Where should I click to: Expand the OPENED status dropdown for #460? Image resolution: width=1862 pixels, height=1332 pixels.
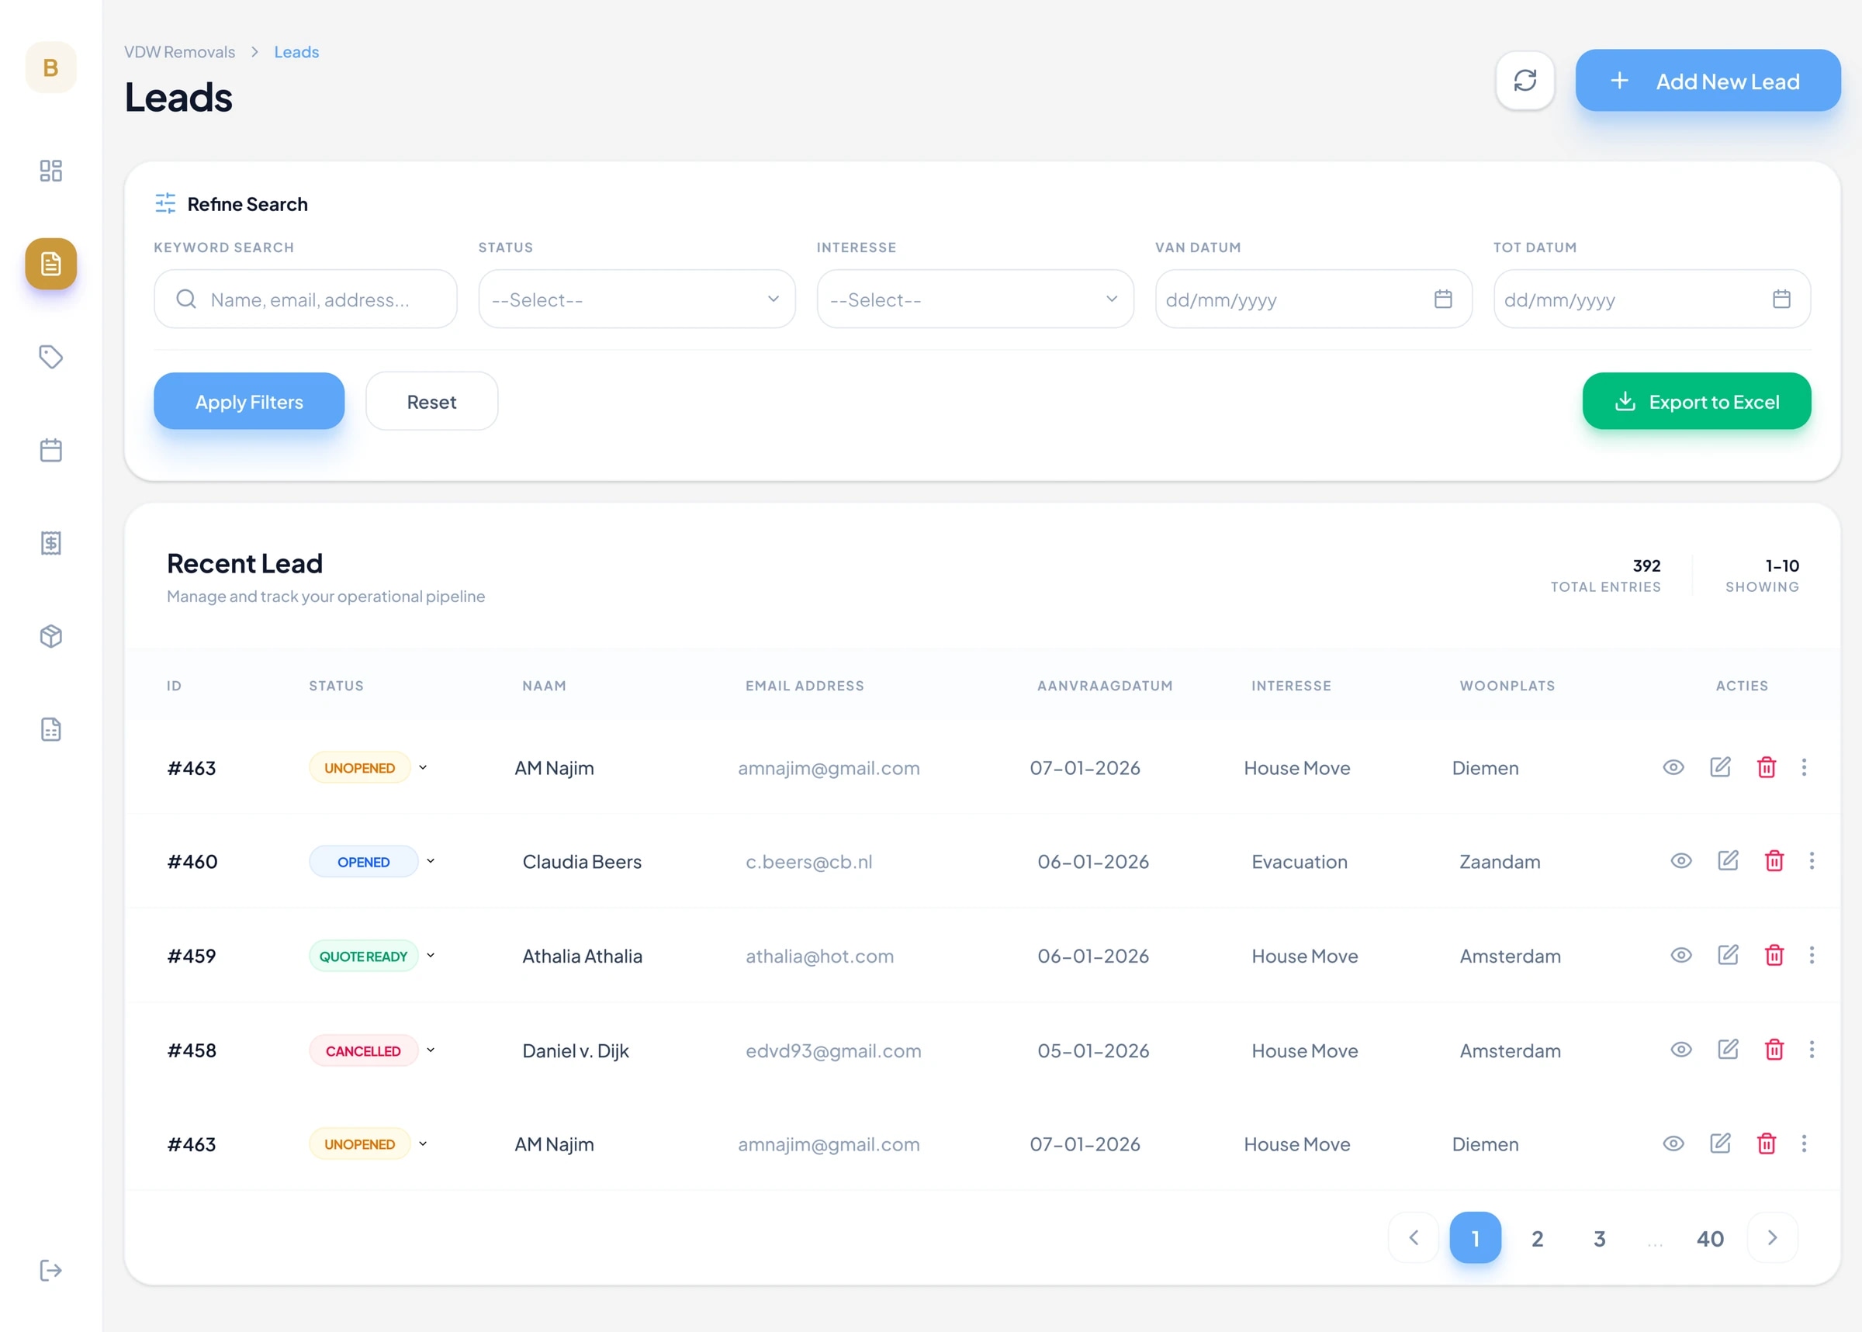pos(431,861)
